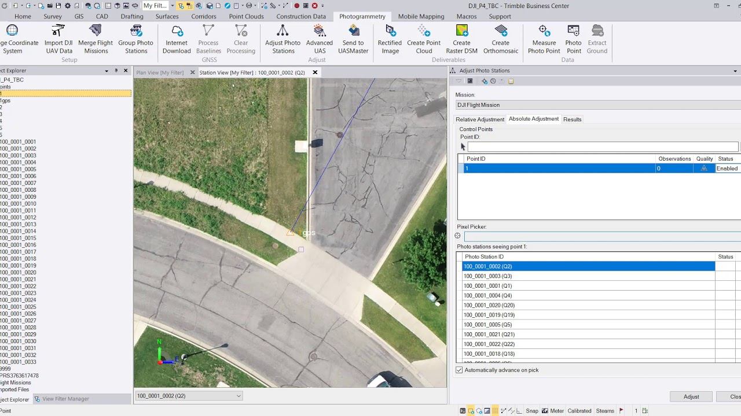The image size is (741, 416).
Task: Select 100_0001_0015 in the project tree
Action: tap(19, 238)
